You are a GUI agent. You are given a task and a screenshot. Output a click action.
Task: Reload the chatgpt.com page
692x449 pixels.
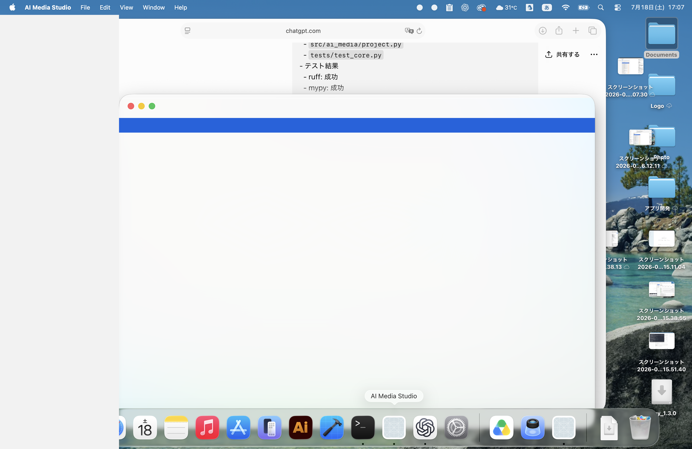[419, 31]
